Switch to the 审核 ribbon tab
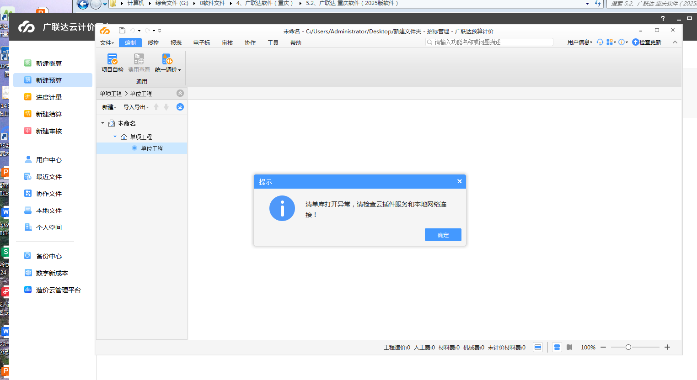The width and height of the screenshot is (697, 380). click(227, 43)
